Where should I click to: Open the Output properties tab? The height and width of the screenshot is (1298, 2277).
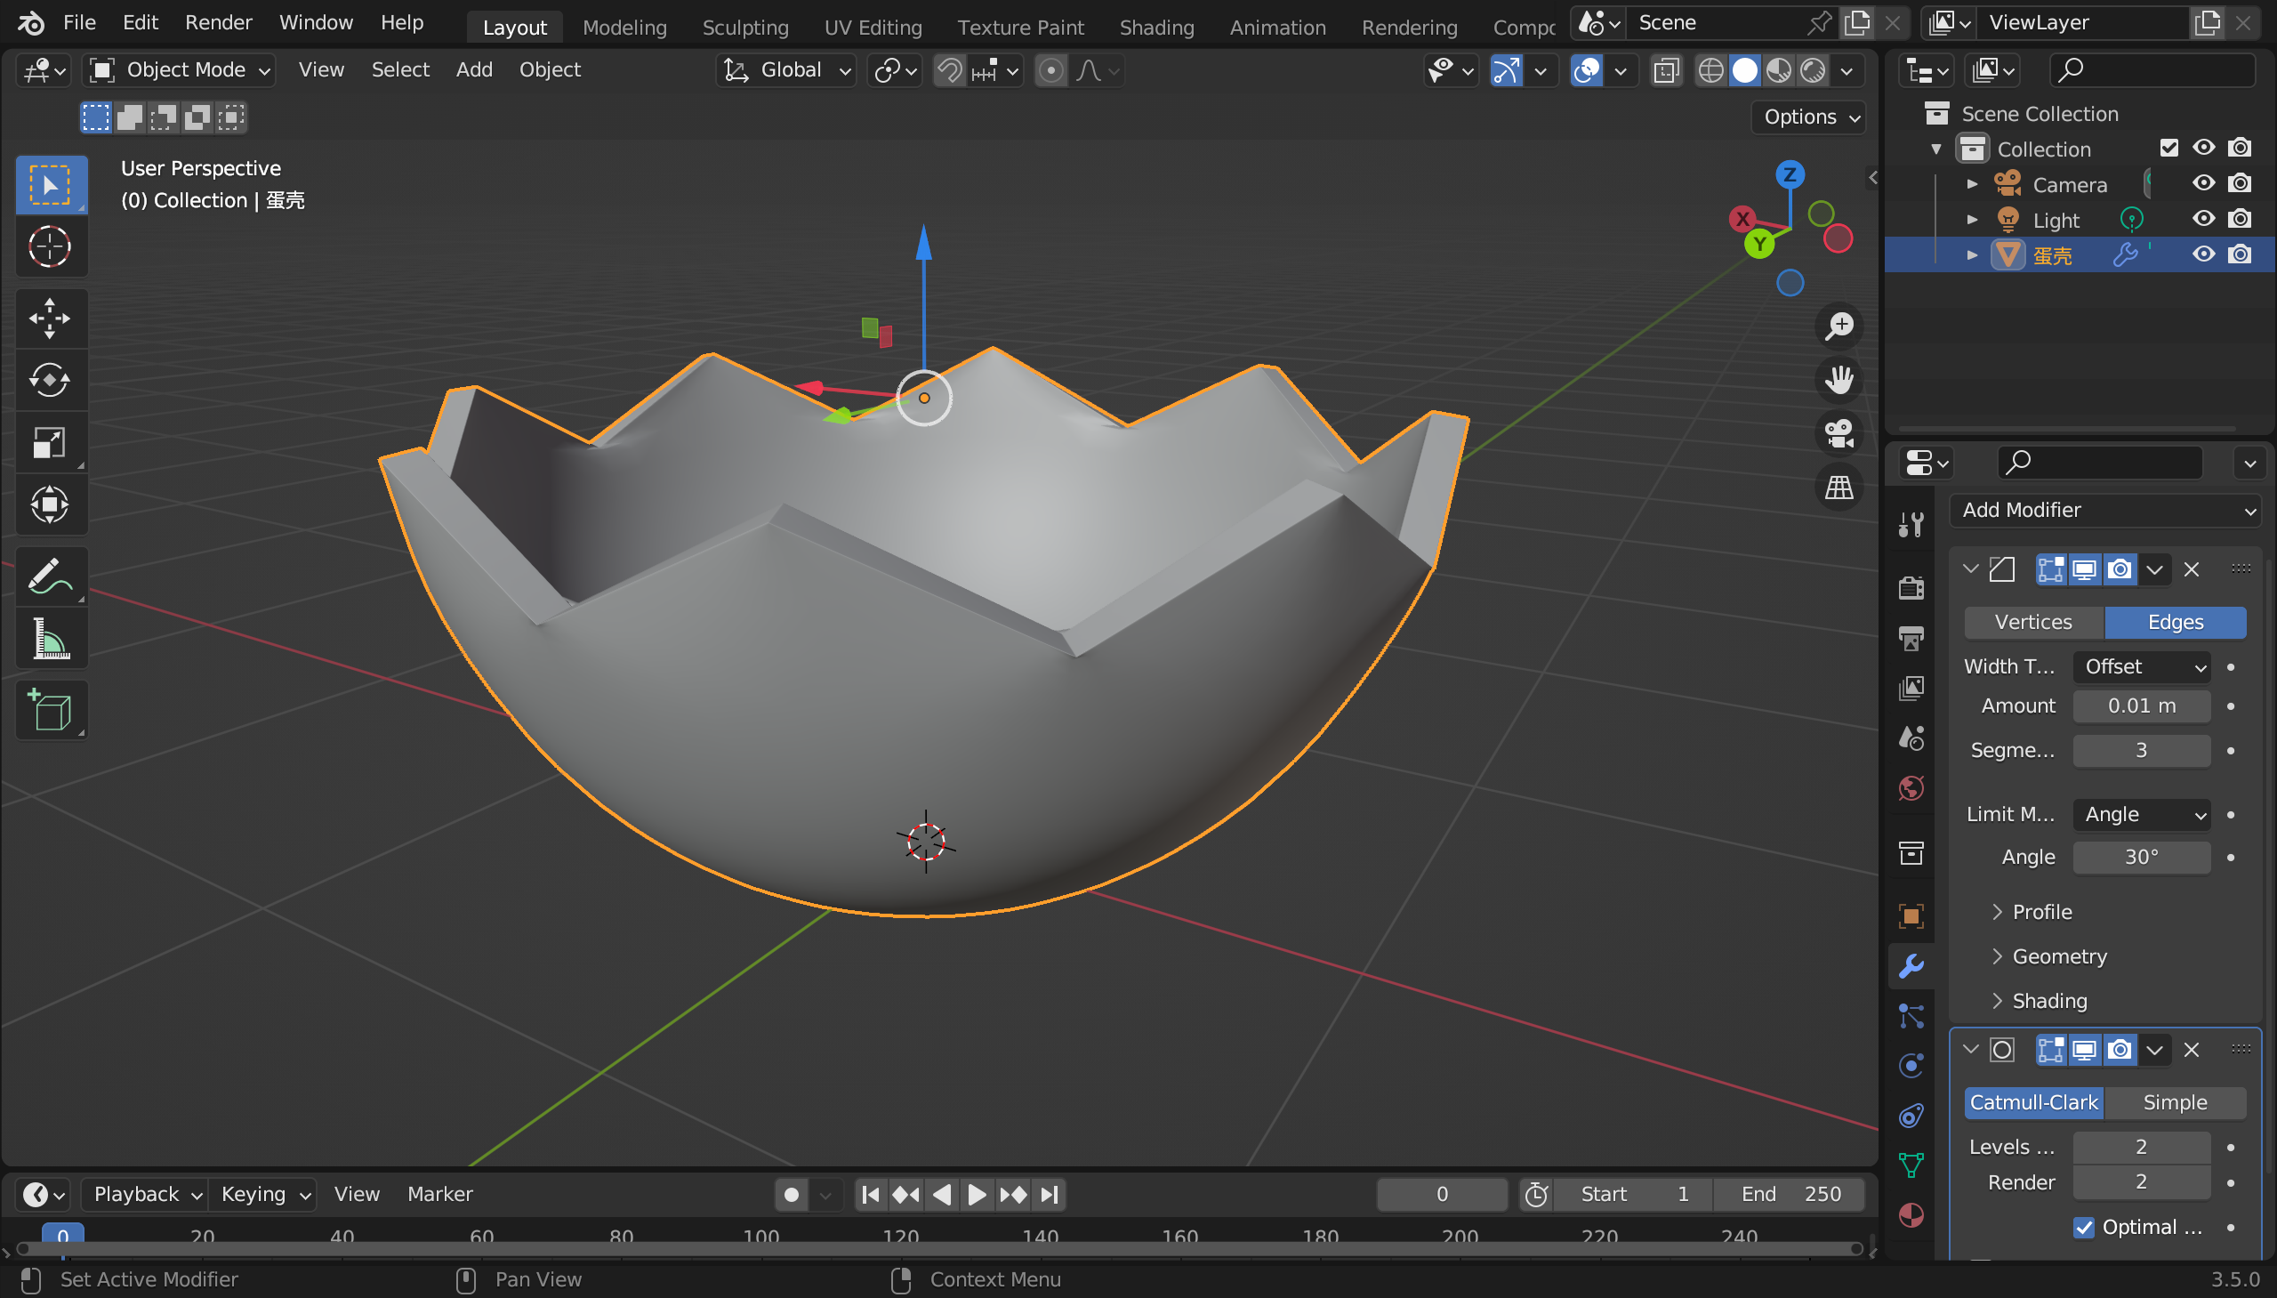1911,637
